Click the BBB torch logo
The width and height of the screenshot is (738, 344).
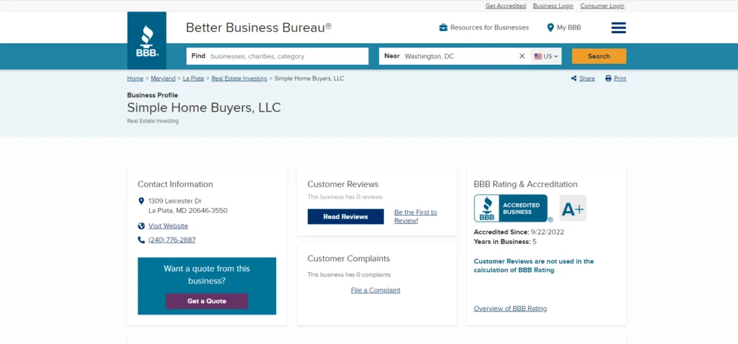[146, 40]
